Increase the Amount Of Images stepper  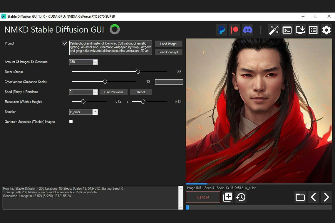tap(95, 61)
